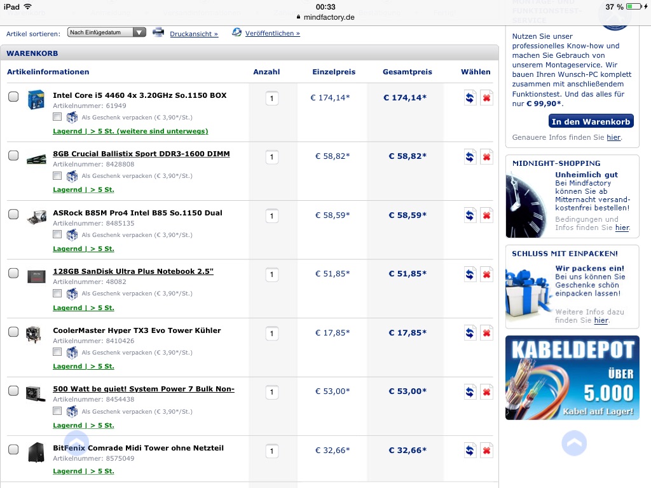The height and width of the screenshot is (488, 651).
Task: Select the ASRock B85M Pro4 row checkbox
Action: [x=13, y=214]
